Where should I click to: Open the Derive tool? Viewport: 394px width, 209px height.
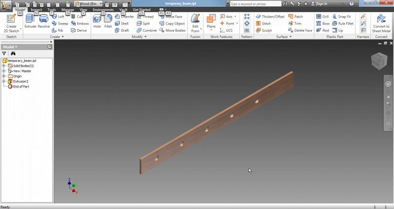(x=79, y=30)
